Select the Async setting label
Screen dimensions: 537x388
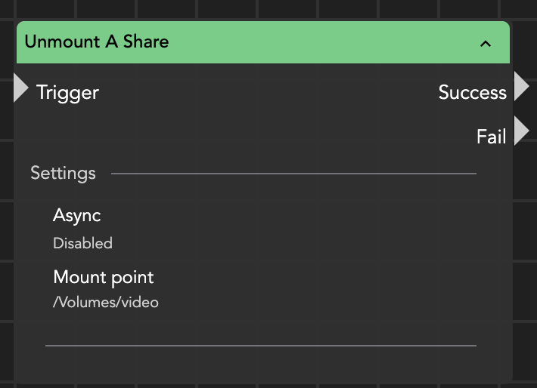click(x=76, y=216)
